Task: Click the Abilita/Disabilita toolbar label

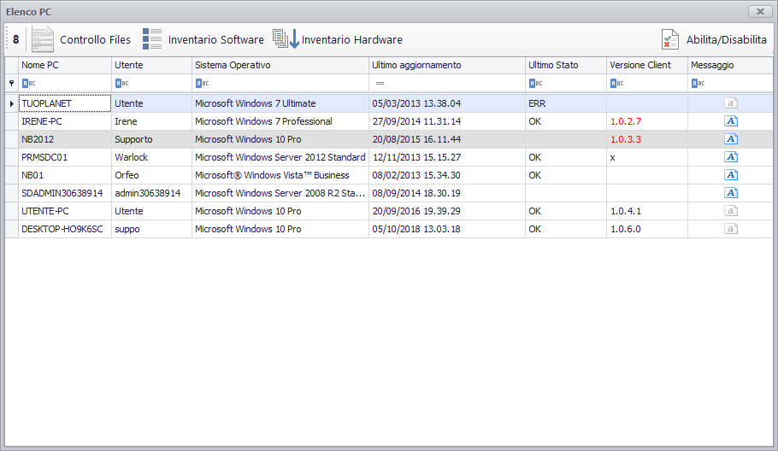Action: tap(727, 39)
